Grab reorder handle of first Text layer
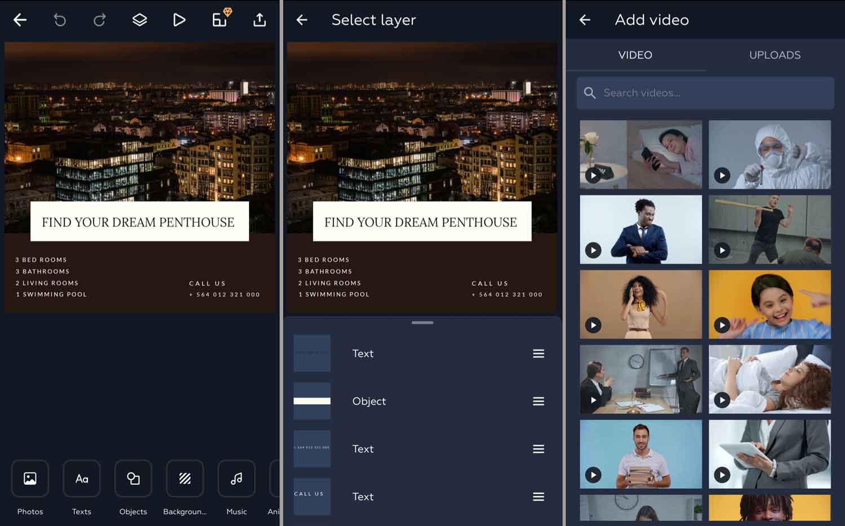The height and width of the screenshot is (526, 845). (539, 354)
